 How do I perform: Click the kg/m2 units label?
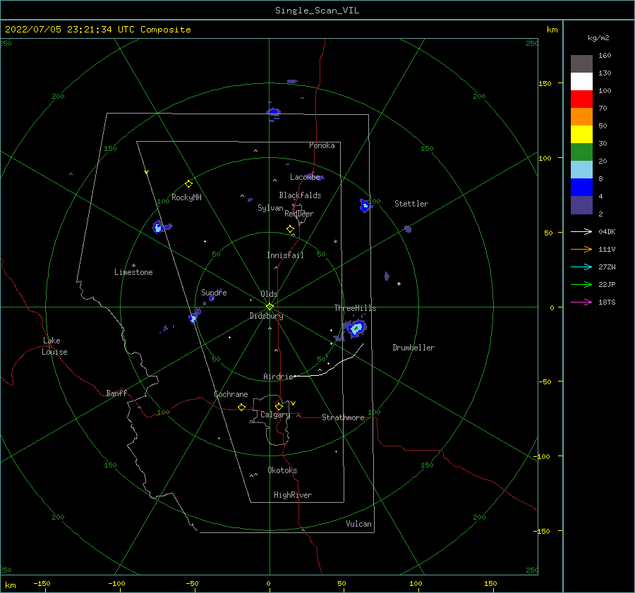[598, 38]
